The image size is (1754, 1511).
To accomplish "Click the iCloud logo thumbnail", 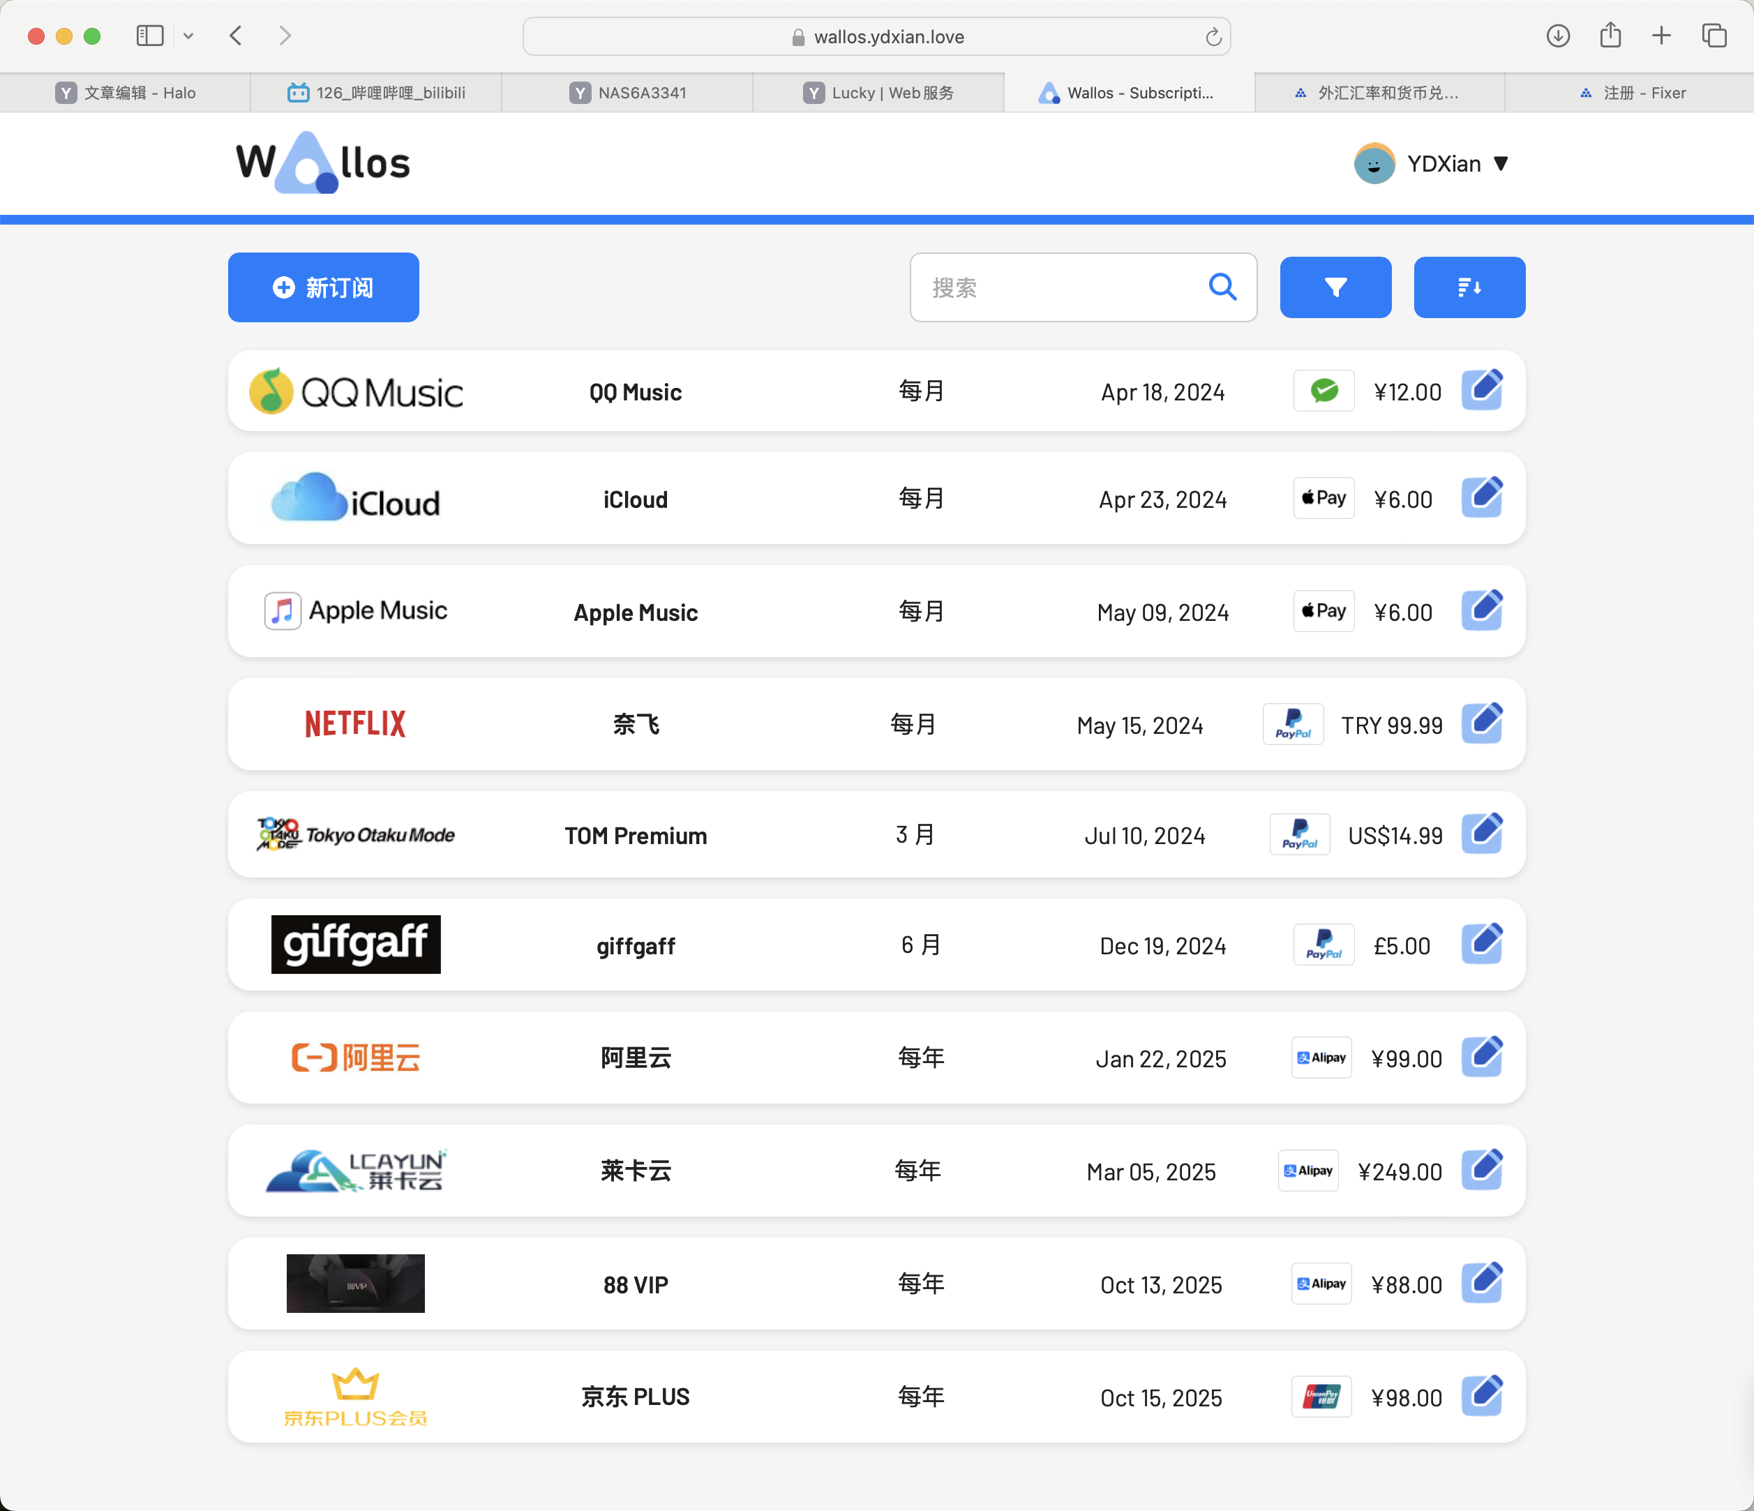I will (x=356, y=498).
